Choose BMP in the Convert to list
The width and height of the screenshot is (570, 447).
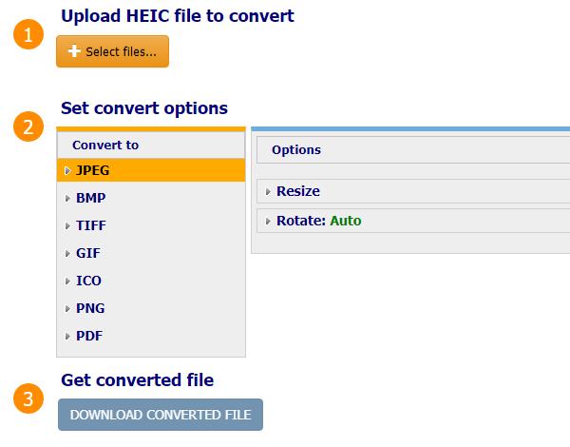point(90,198)
